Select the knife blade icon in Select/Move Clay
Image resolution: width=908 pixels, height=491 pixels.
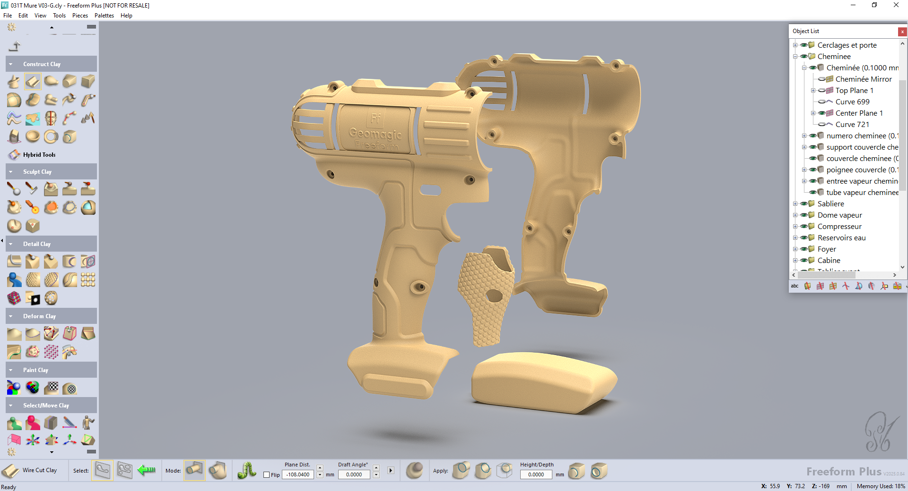70,422
